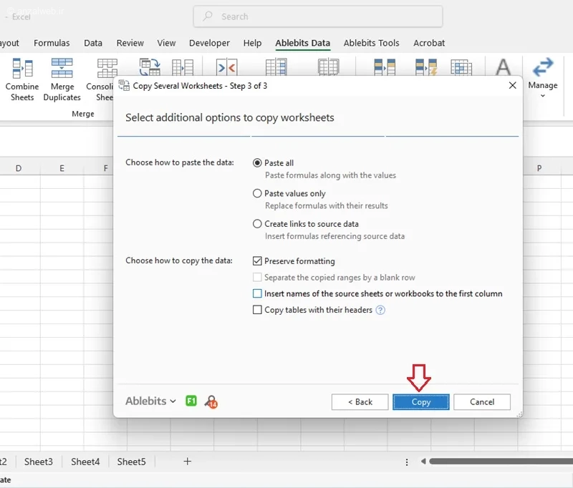Select the Ablebits Tools tab
Image resolution: width=573 pixels, height=488 pixels.
pyautogui.click(x=371, y=43)
